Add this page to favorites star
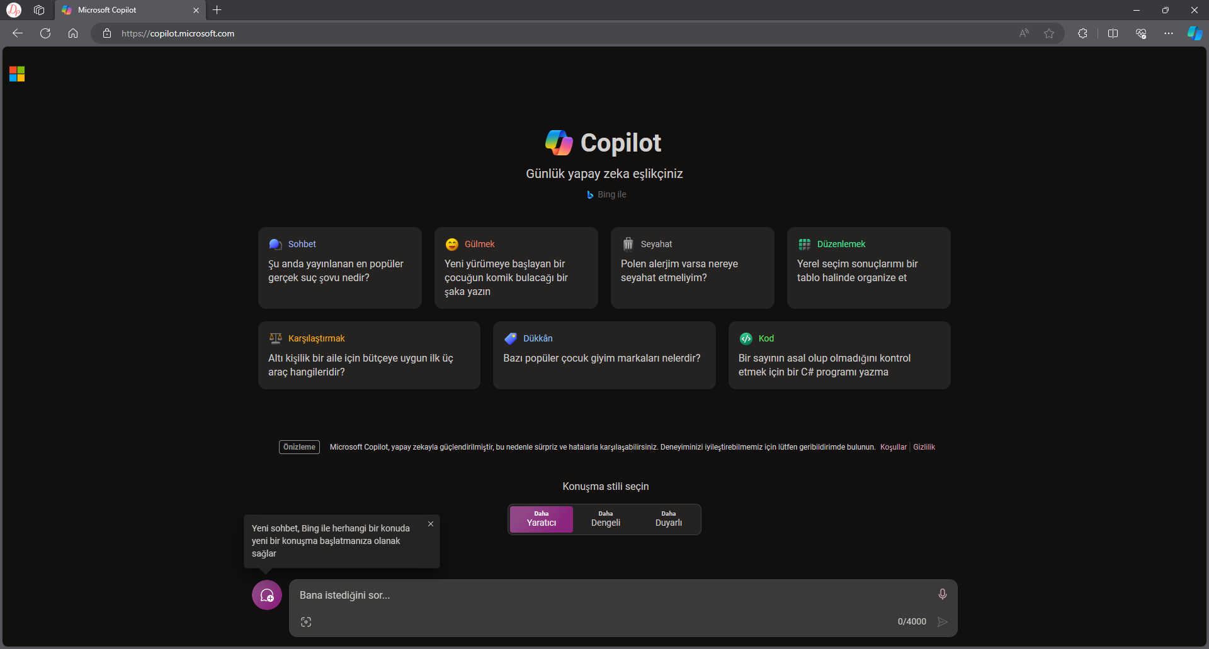 click(1049, 33)
